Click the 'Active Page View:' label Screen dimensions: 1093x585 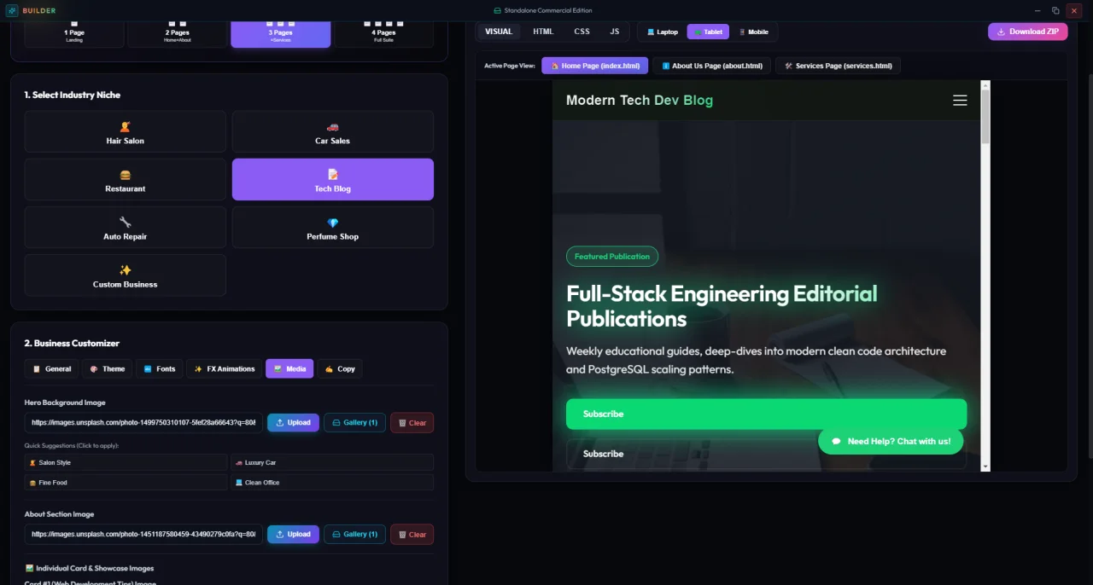point(510,66)
